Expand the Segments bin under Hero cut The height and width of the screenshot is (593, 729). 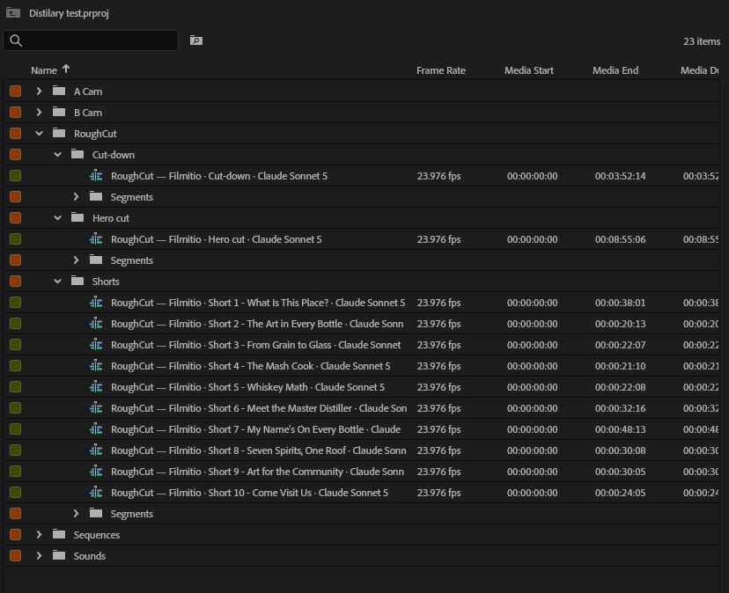click(77, 260)
